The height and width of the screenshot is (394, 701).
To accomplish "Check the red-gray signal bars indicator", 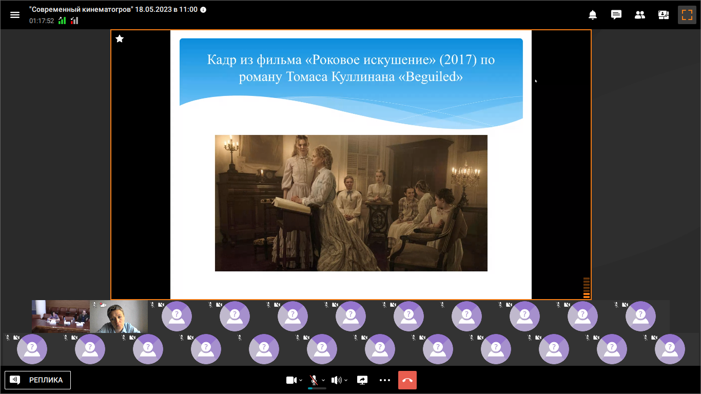I will pyautogui.click(x=74, y=21).
